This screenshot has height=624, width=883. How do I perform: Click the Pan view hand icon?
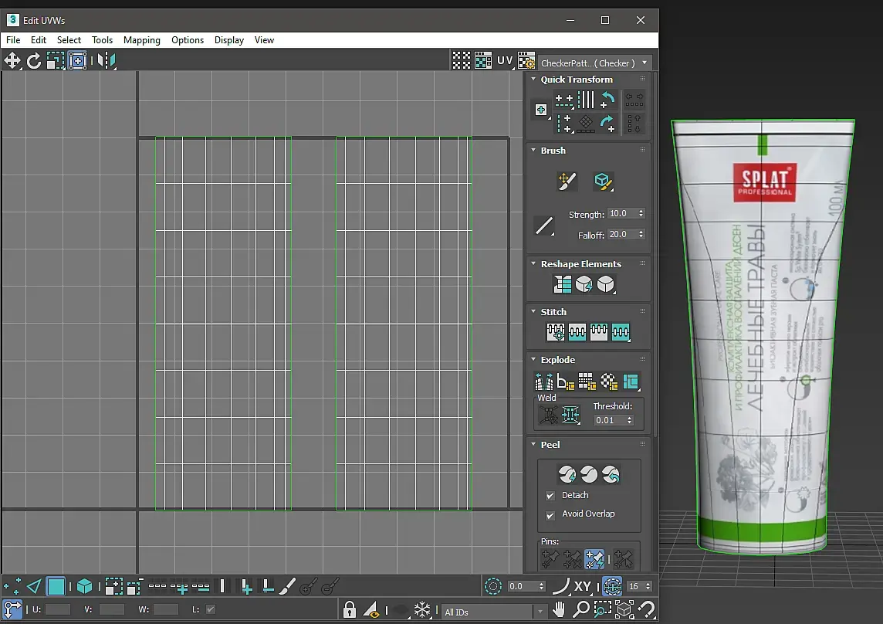[x=560, y=610]
